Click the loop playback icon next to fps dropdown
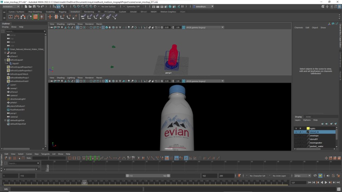 (x=315, y=176)
